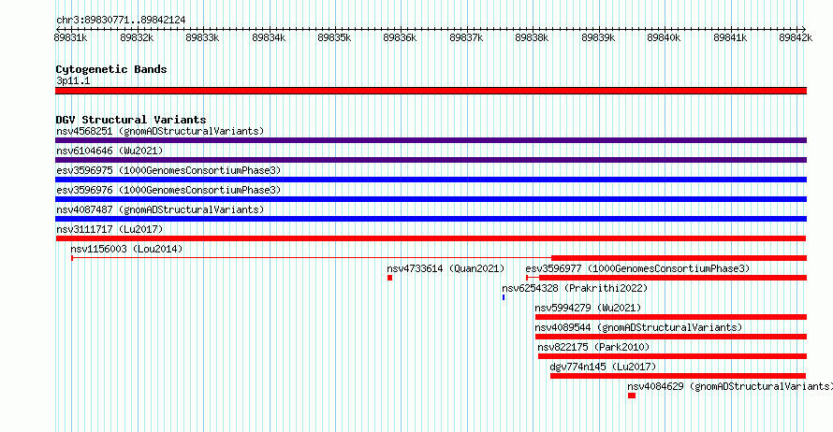Click the 89834k ruler tick label
833x432 pixels.
pyautogui.click(x=269, y=37)
